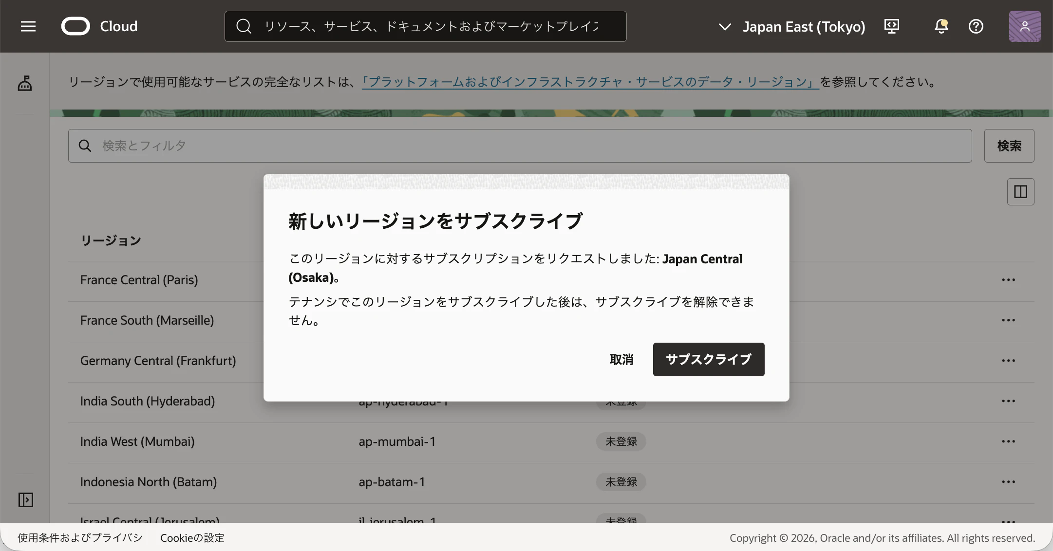The height and width of the screenshot is (551, 1053).
Task: Select Indonesia North (Batam) region name
Action: tap(149, 482)
